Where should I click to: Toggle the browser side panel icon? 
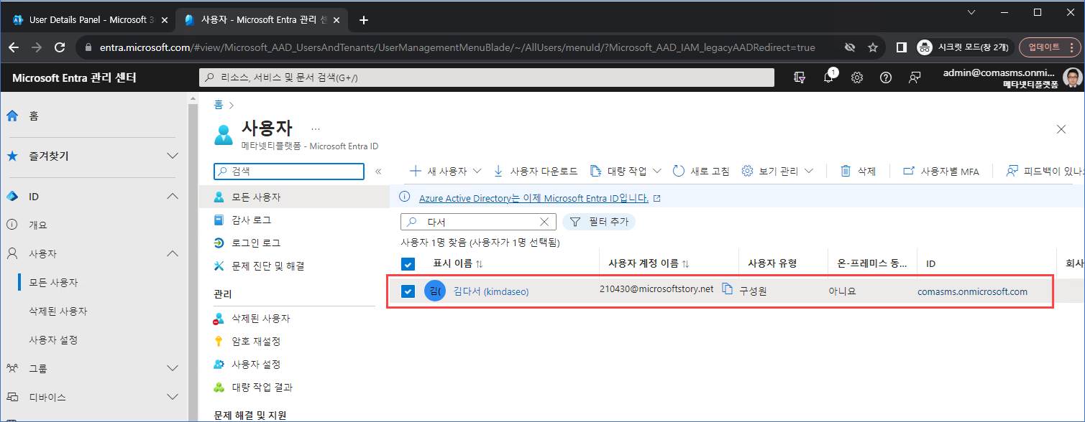(901, 47)
